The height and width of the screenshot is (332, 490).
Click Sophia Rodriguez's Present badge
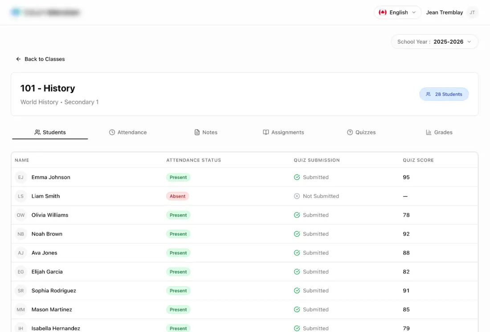178,290
